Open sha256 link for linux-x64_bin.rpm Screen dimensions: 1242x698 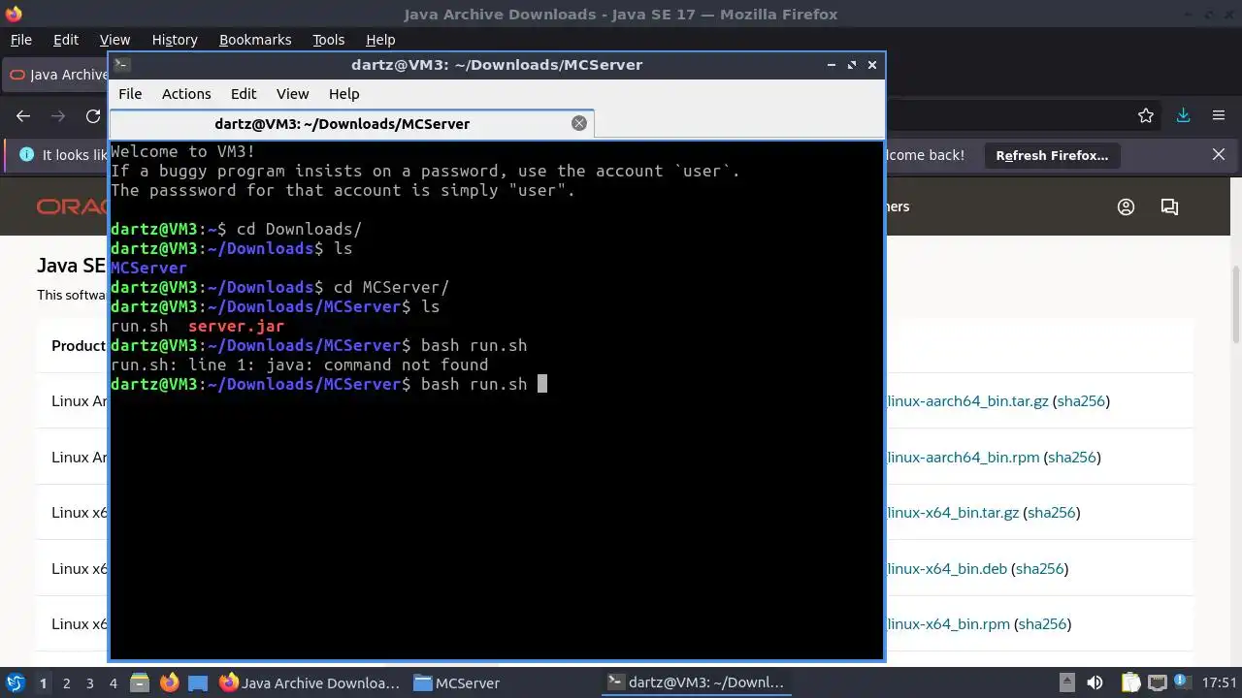1043,624
